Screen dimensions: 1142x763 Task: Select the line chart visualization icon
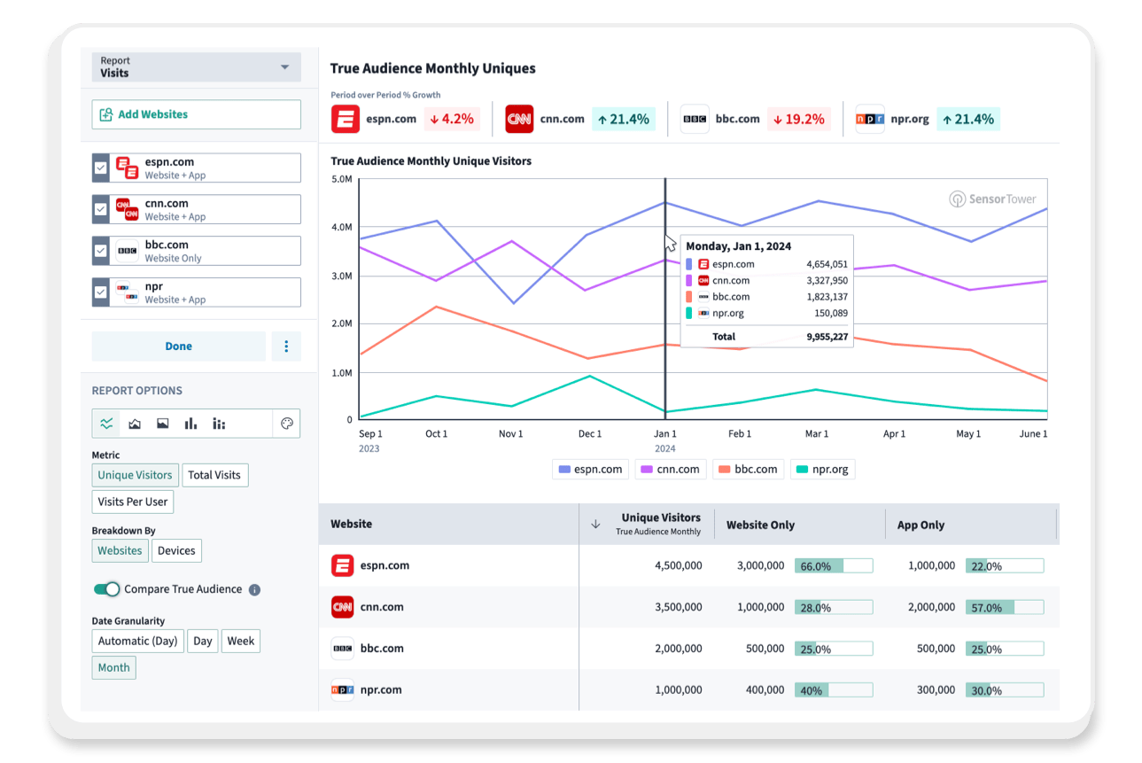tap(105, 423)
